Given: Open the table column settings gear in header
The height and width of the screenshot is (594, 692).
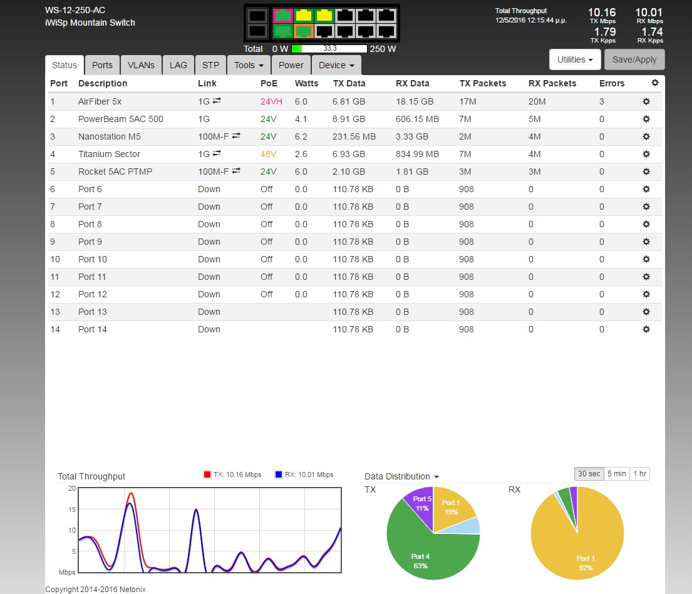Looking at the screenshot, I should point(655,83).
